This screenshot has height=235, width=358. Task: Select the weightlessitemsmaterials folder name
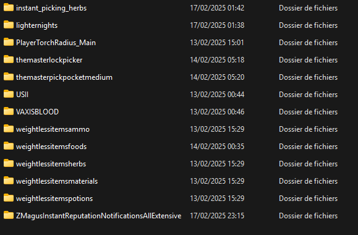click(57, 181)
